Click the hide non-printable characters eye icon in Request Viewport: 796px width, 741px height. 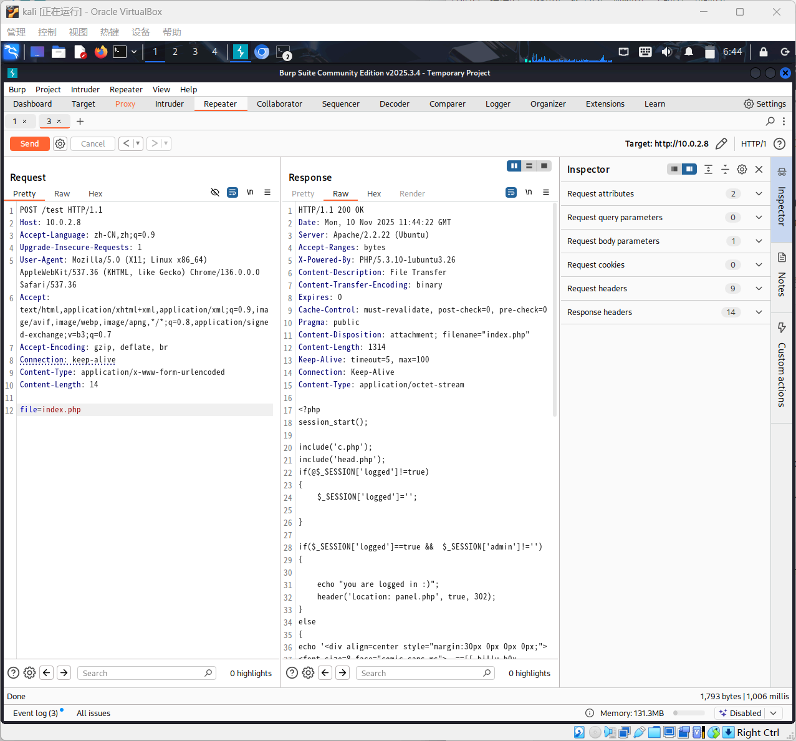215,192
